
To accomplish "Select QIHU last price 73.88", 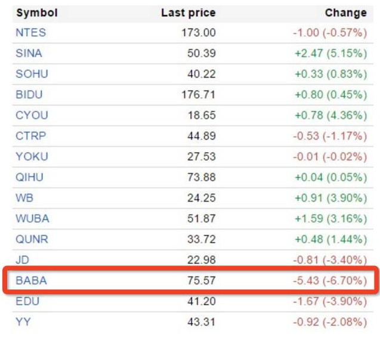I will pyautogui.click(x=202, y=177).
